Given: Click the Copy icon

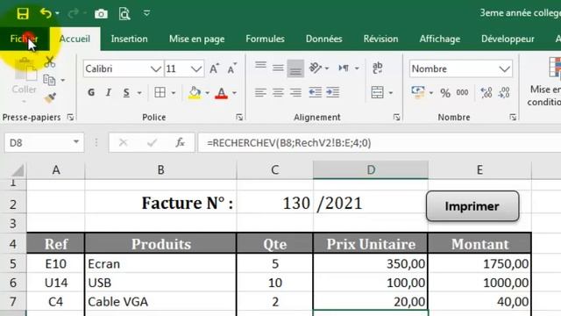Looking at the screenshot, I should (x=49, y=80).
